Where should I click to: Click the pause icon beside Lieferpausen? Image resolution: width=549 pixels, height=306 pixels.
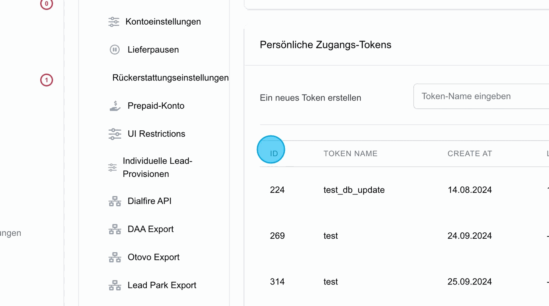[x=115, y=50]
